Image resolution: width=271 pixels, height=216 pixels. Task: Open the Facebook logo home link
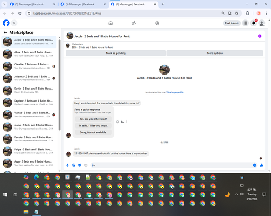[6, 23]
